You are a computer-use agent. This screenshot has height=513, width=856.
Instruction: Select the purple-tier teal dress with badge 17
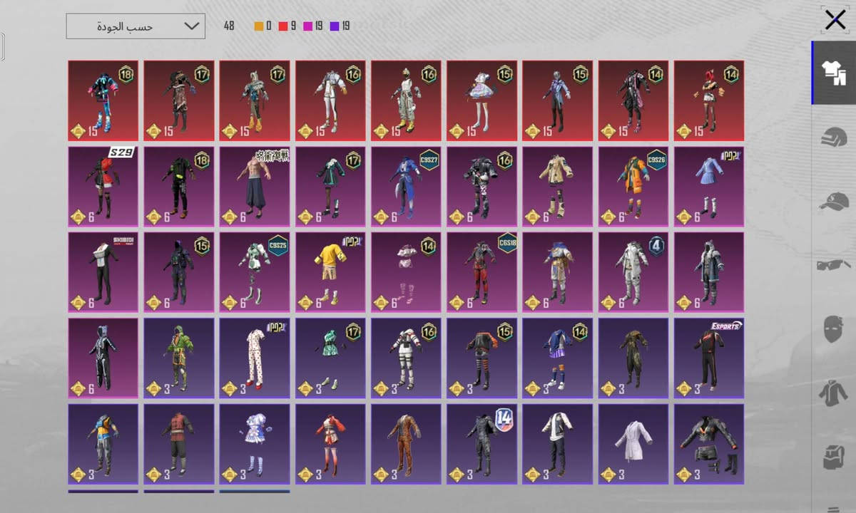click(330, 358)
